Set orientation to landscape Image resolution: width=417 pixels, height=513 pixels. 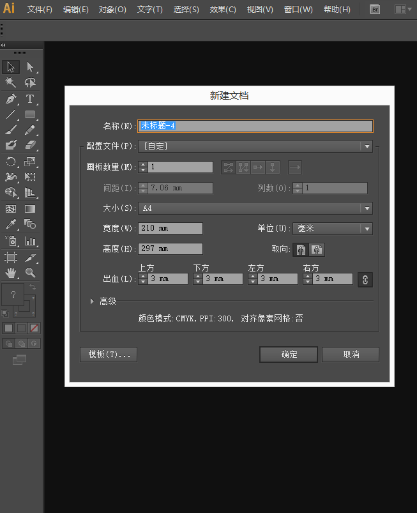tap(317, 249)
